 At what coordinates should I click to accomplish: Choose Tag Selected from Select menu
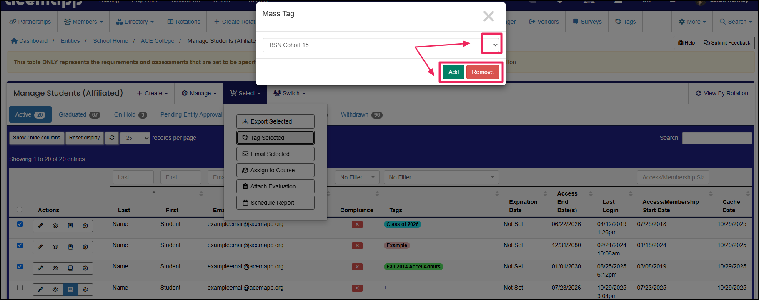pyautogui.click(x=276, y=138)
